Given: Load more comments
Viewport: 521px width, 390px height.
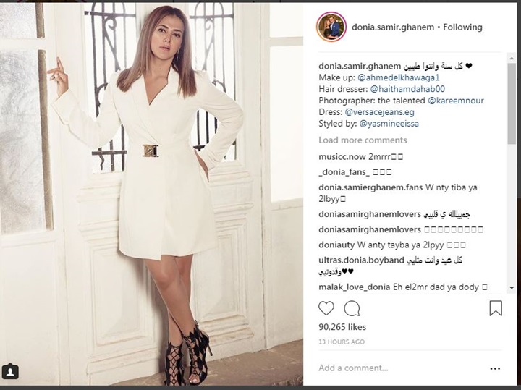Looking at the screenshot, I should (x=363, y=140).
